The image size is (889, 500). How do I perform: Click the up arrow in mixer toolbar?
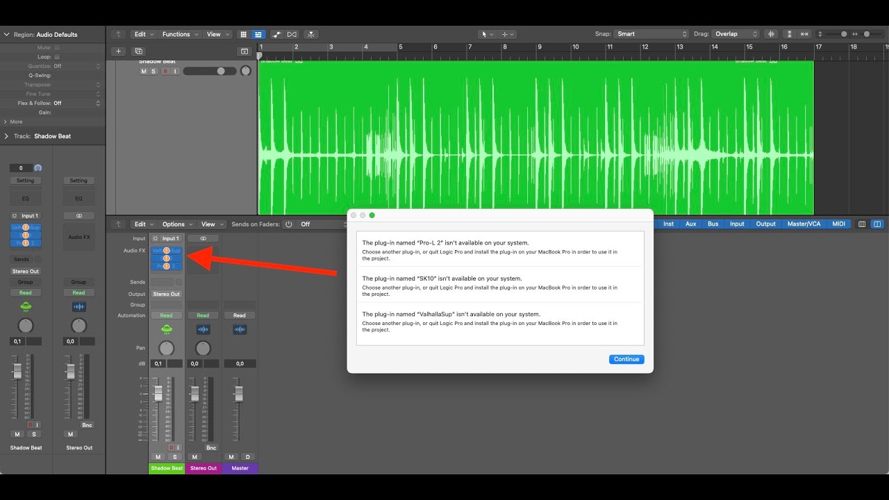coord(118,224)
